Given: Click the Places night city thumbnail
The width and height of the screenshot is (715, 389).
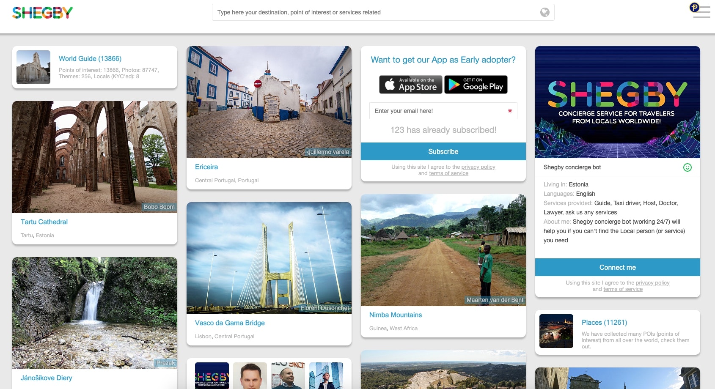Looking at the screenshot, I should [556, 331].
